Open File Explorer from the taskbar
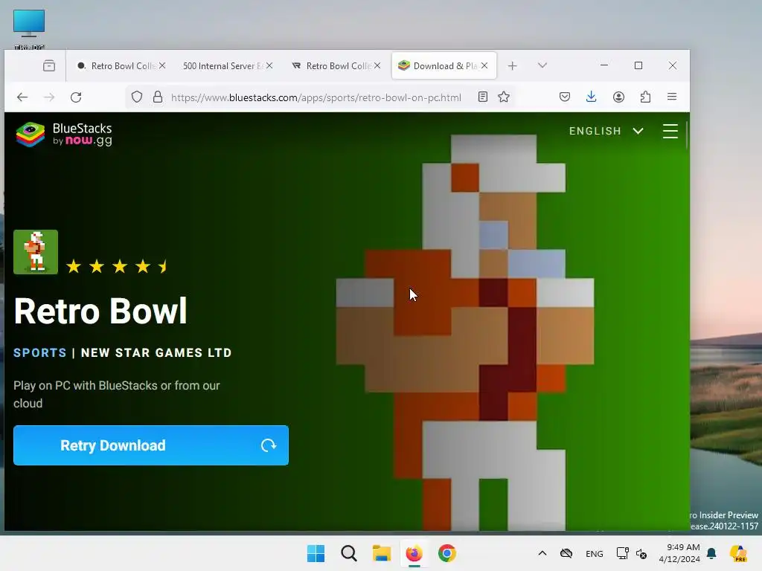This screenshot has height=571, width=762. (382, 553)
